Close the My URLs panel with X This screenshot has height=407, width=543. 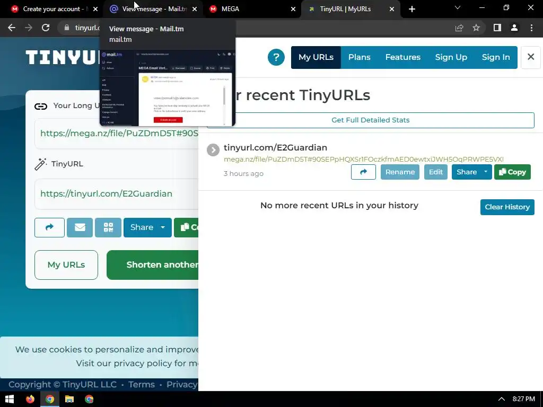pos(530,57)
